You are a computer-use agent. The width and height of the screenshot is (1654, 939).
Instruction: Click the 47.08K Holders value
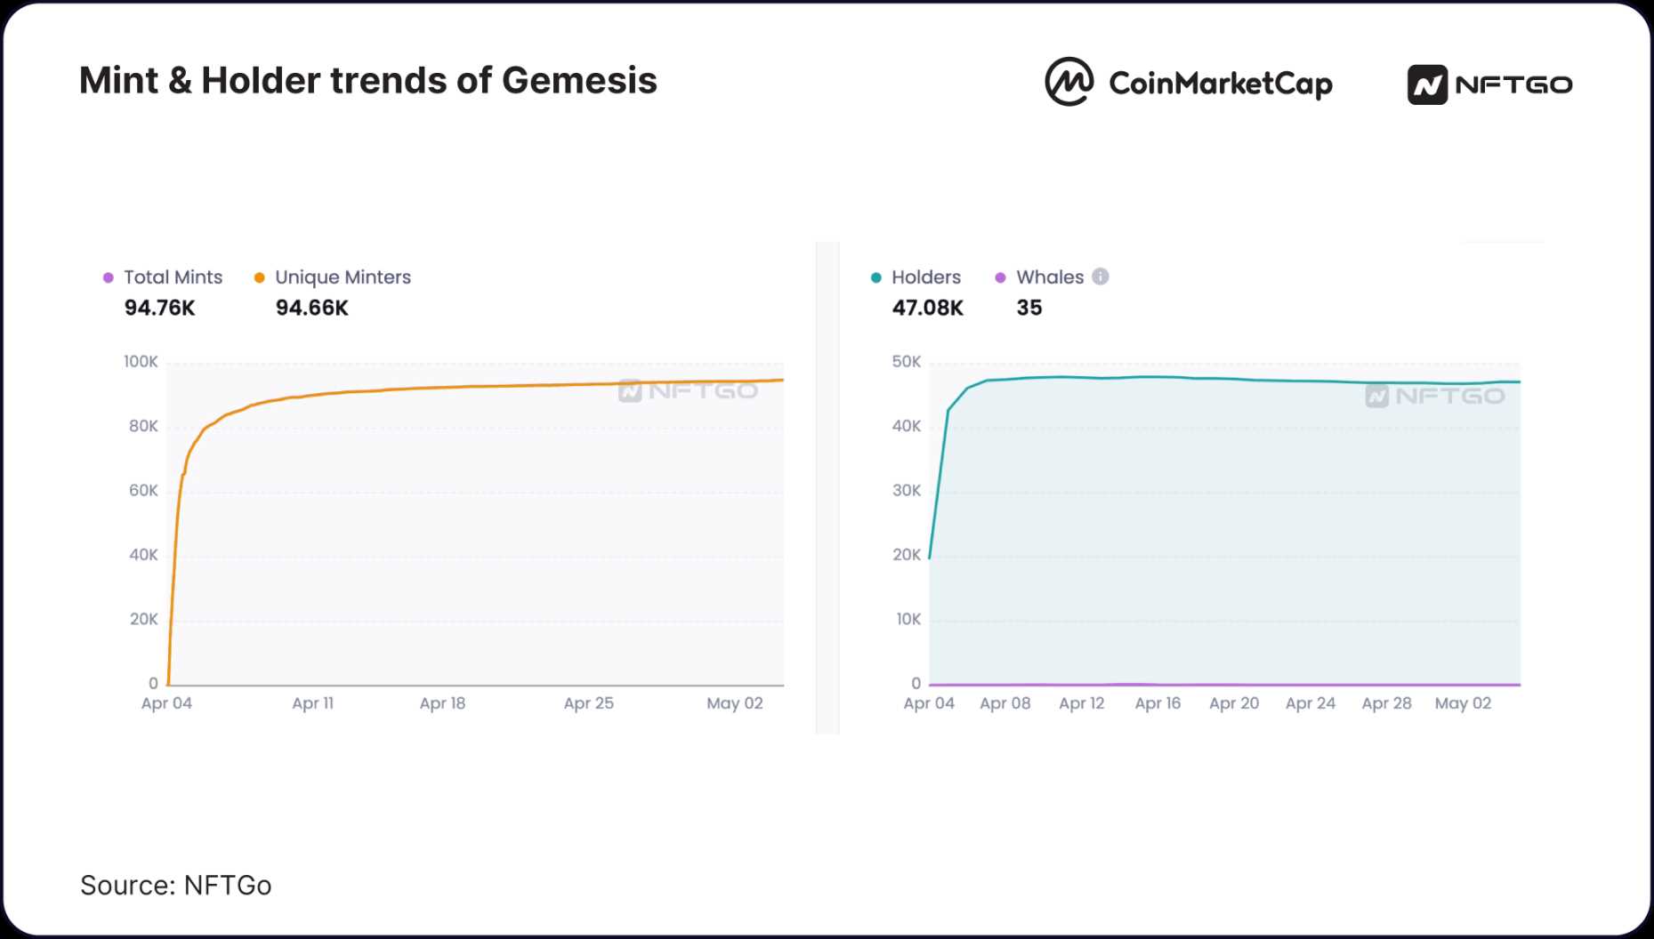pos(927,308)
